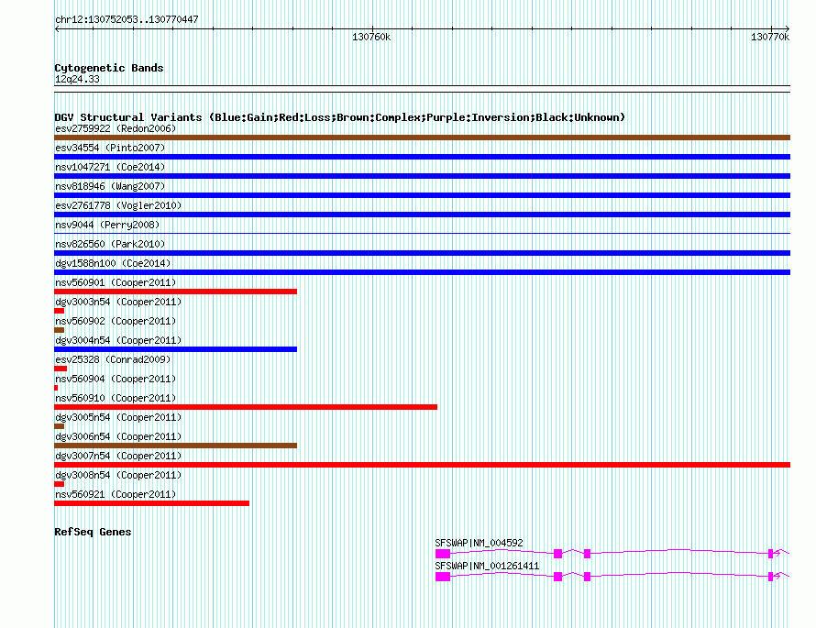The height and width of the screenshot is (628, 816).
Task: Select the short brown dgv3005n54 bar
Action: [x=60, y=426]
